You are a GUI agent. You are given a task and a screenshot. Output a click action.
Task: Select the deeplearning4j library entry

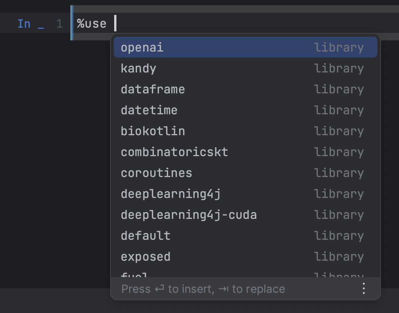pos(245,194)
